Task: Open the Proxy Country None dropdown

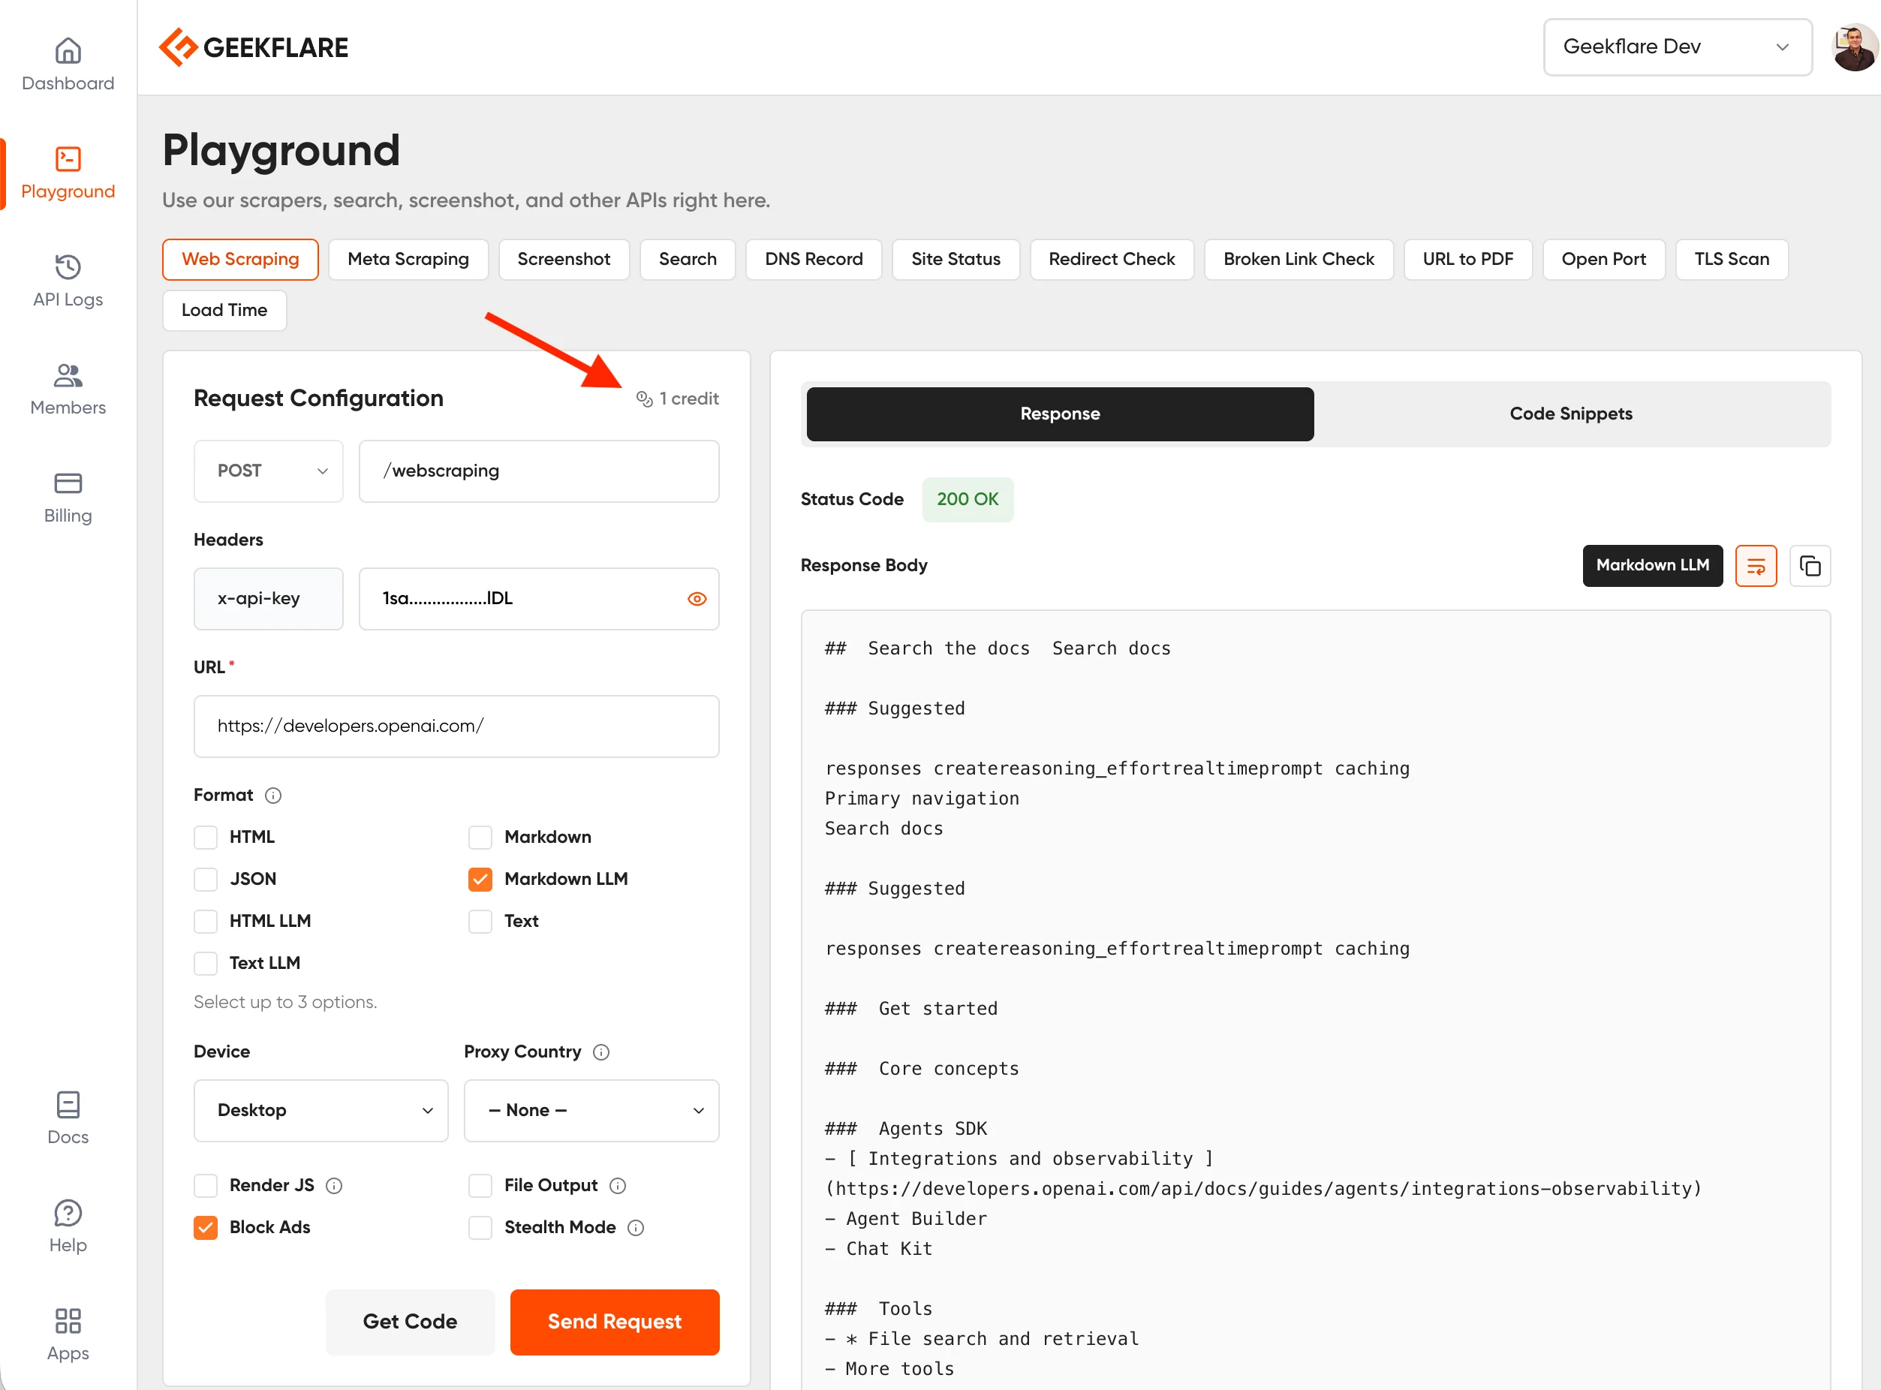Action: (591, 1111)
